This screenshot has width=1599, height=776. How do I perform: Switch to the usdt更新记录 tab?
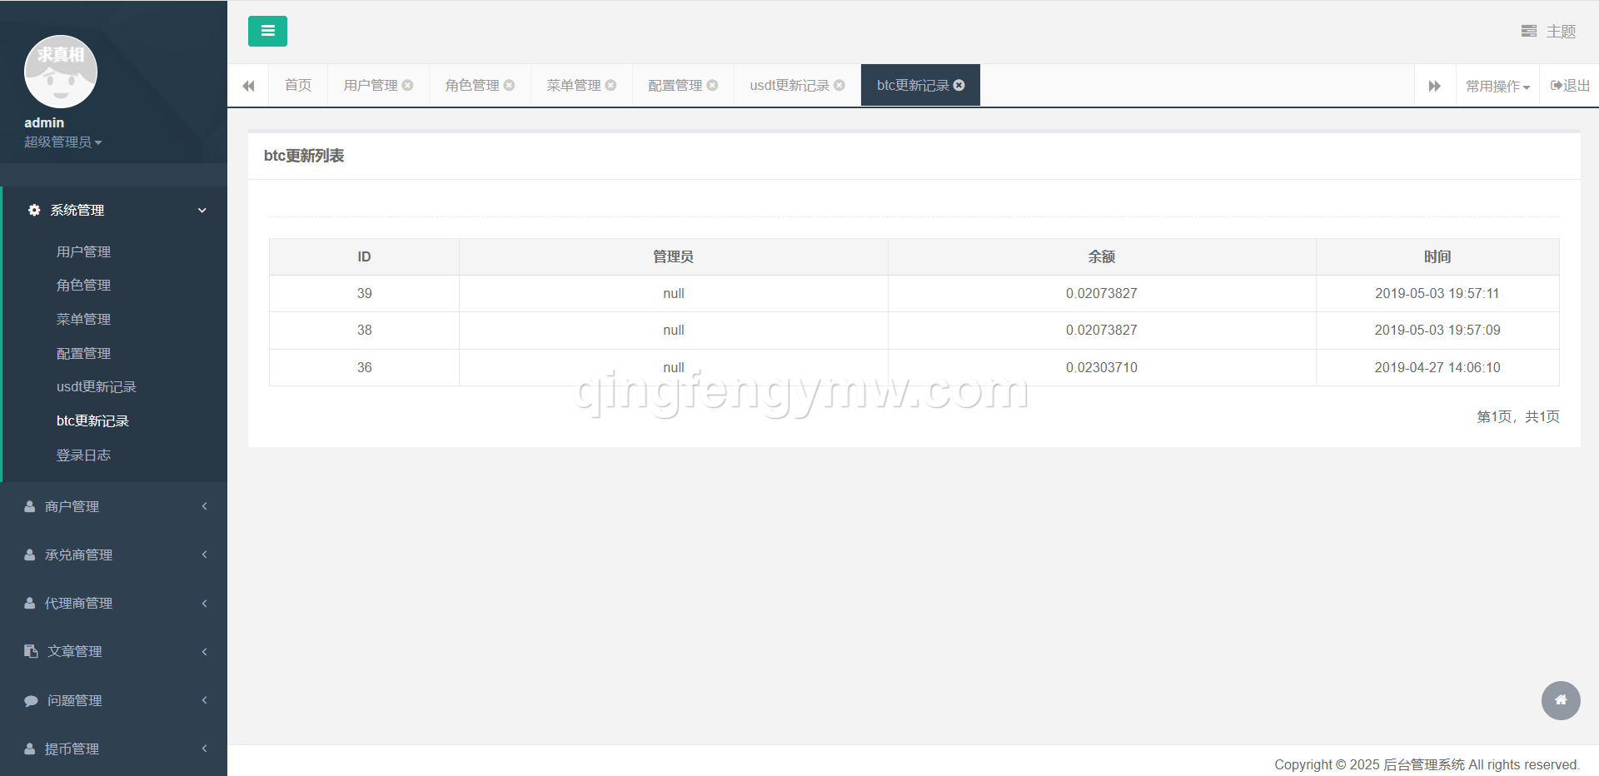click(790, 85)
